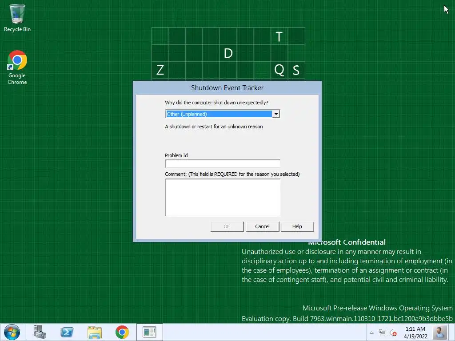
Task: Open the Start menu orb
Action: [x=12, y=332]
